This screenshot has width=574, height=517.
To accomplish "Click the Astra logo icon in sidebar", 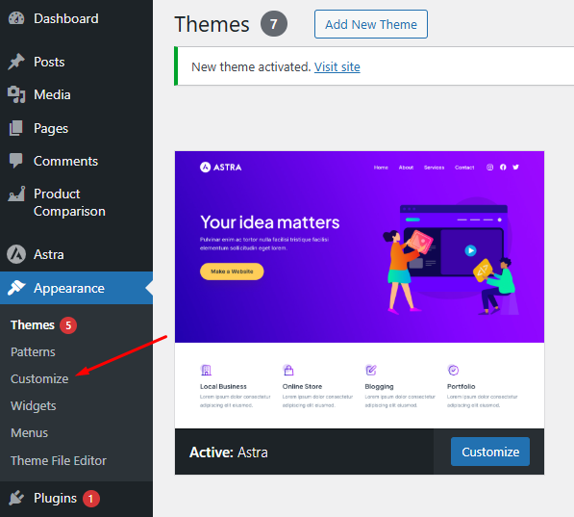I will click(16, 254).
